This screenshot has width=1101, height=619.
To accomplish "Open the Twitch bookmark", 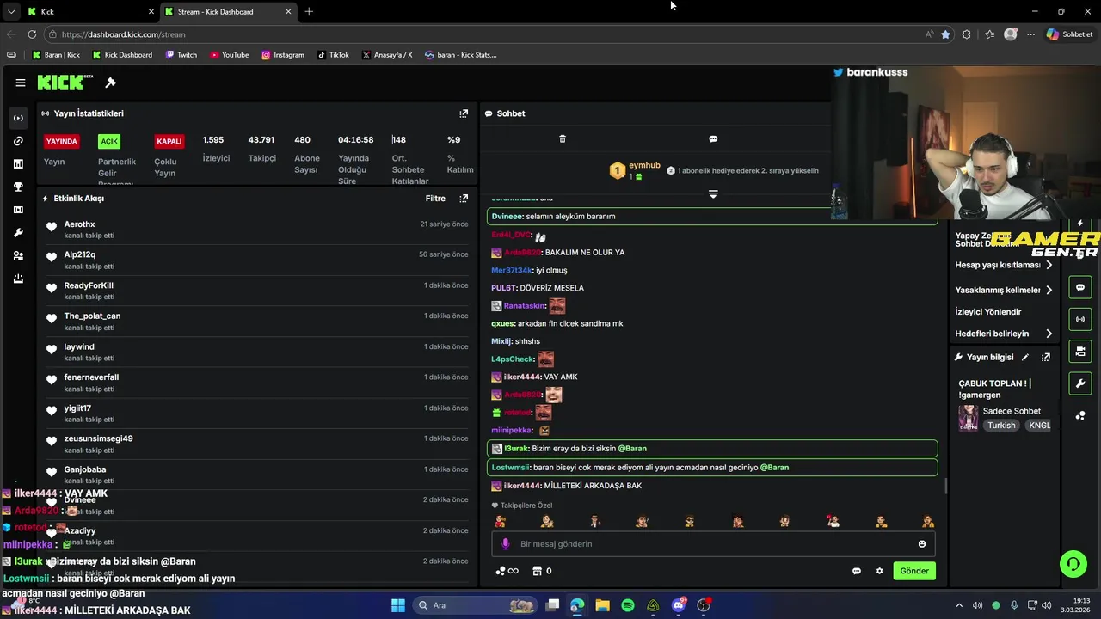I will pyautogui.click(x=181, y=55).
